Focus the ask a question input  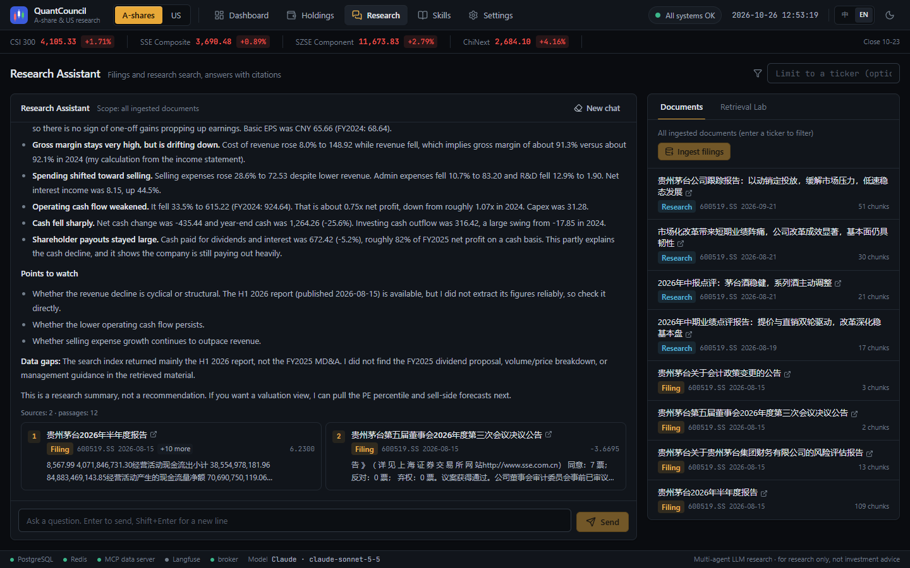(294, 521)
